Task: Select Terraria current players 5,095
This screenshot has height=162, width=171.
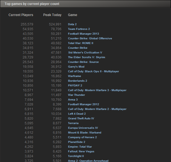Action: 29,123
